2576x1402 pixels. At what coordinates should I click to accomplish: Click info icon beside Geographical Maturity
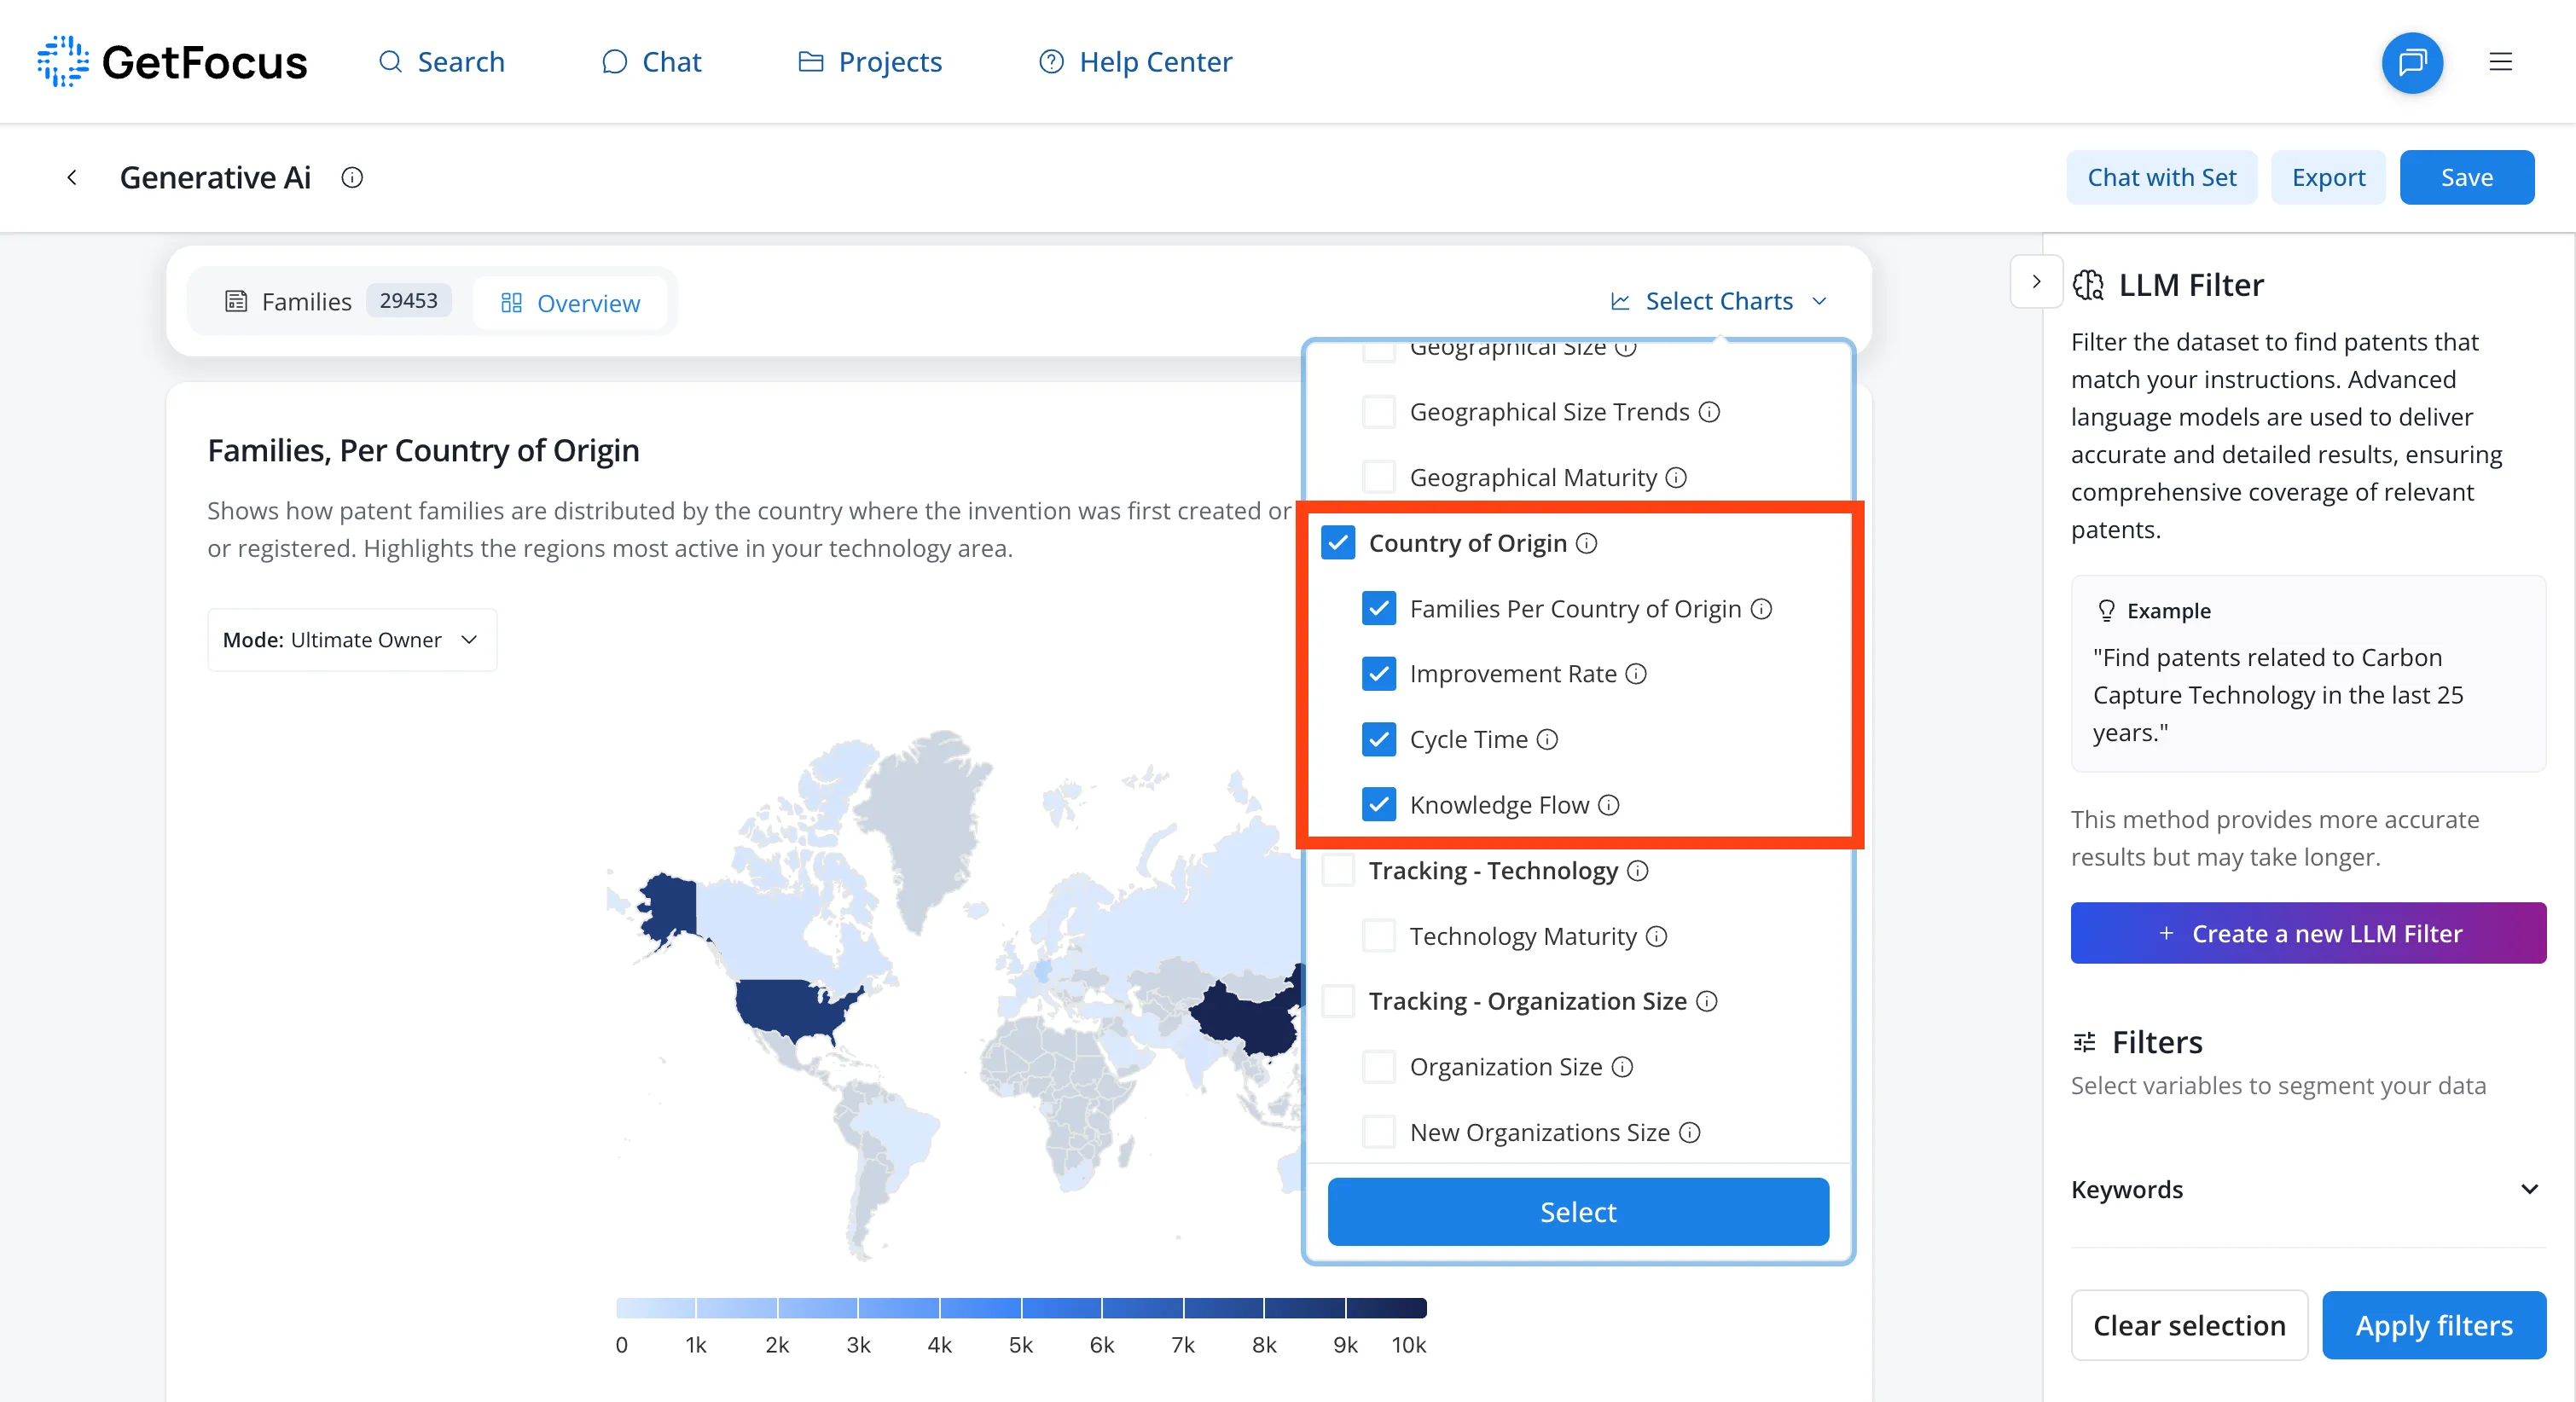tap(1676, 478)
